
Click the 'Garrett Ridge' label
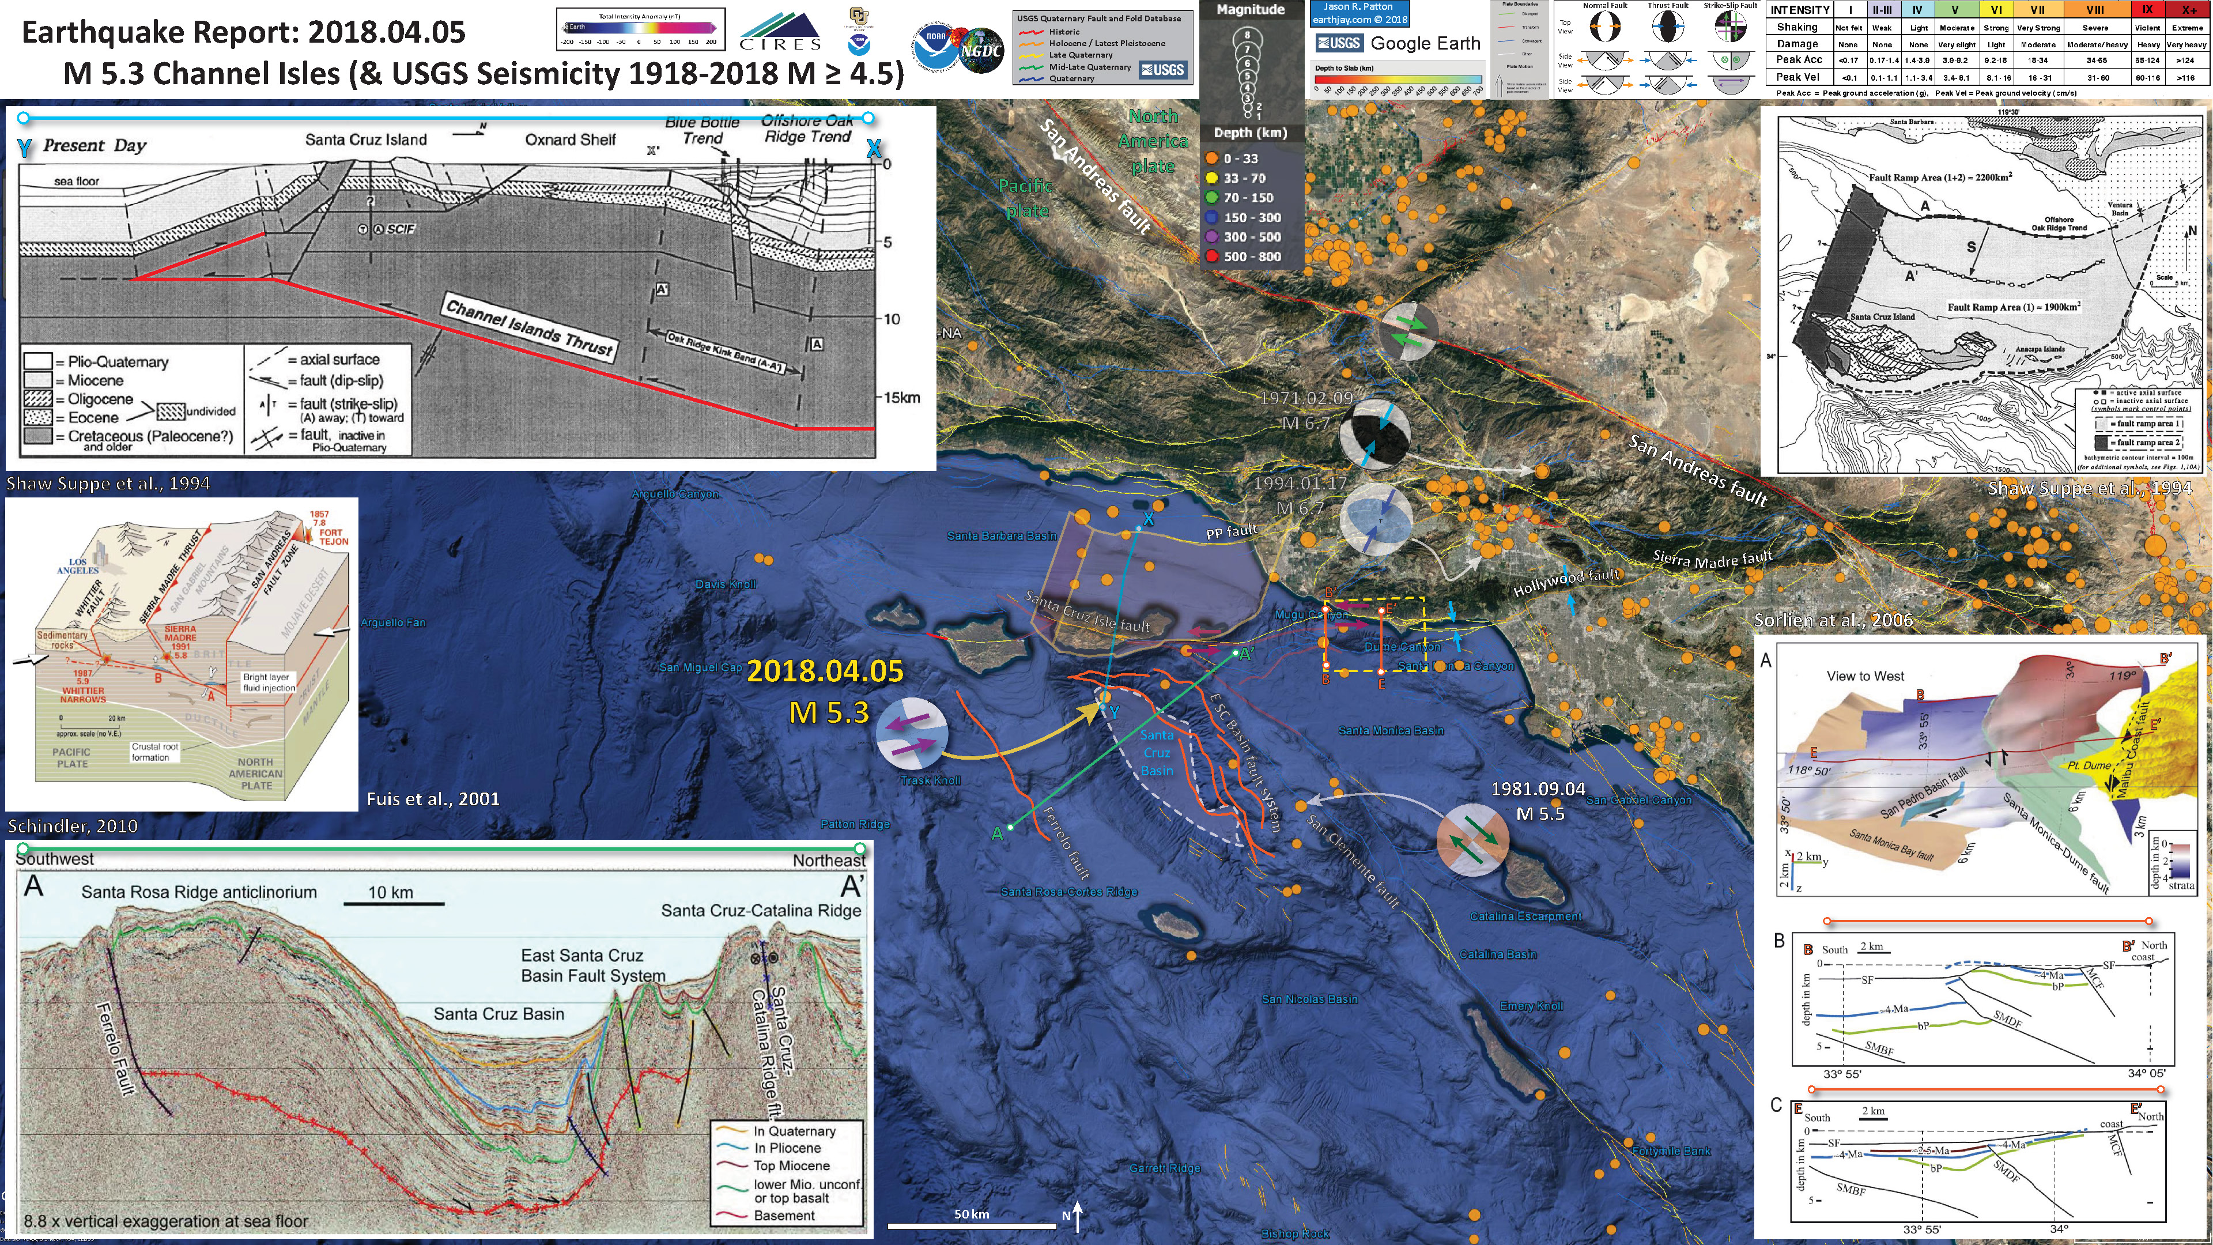[x=1165, y=1168]
